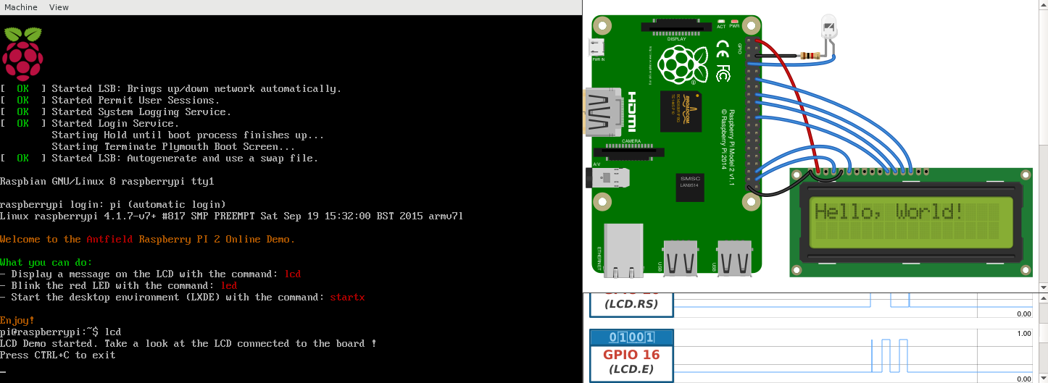Click scroll-down arrow of the signal panel
The image size is (1048, 383).
[x=1042, y=377]
